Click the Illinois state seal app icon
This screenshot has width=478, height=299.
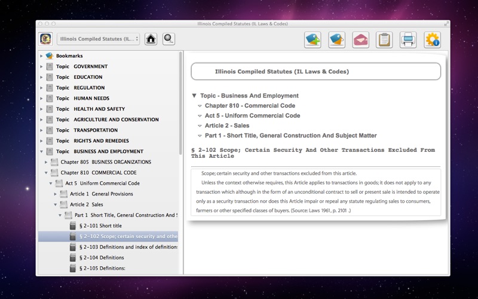coord(46,39)
